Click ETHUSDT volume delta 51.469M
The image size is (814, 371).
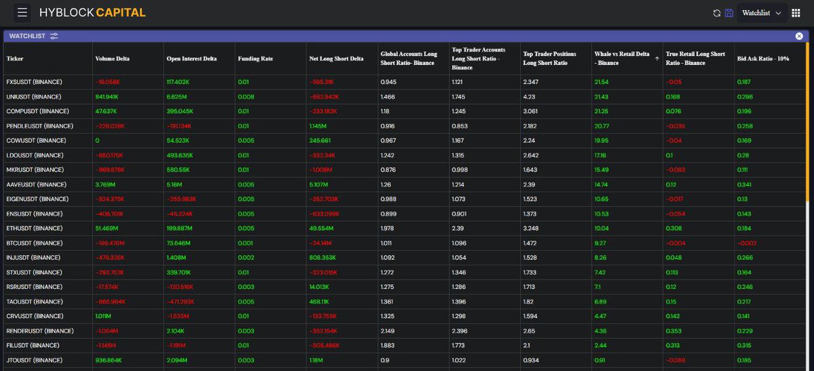pos(105,229)
